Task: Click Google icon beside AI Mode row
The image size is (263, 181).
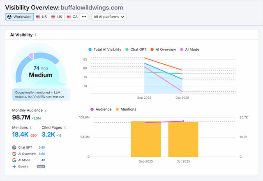Action: point(14,160)
